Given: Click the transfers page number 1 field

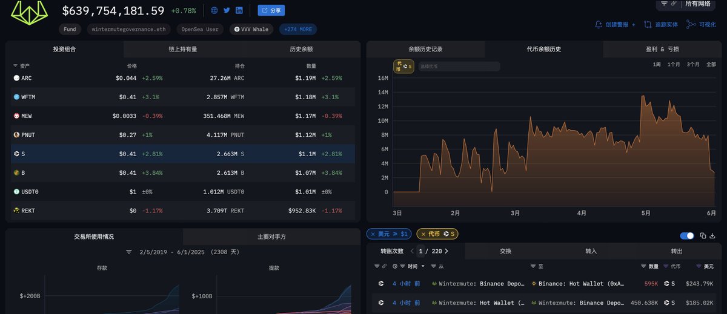Looking at the screenshot, I should click(x=420, y=251).
